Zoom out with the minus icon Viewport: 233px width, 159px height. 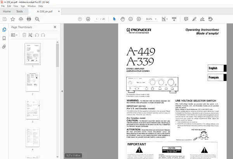click(130, 19)
